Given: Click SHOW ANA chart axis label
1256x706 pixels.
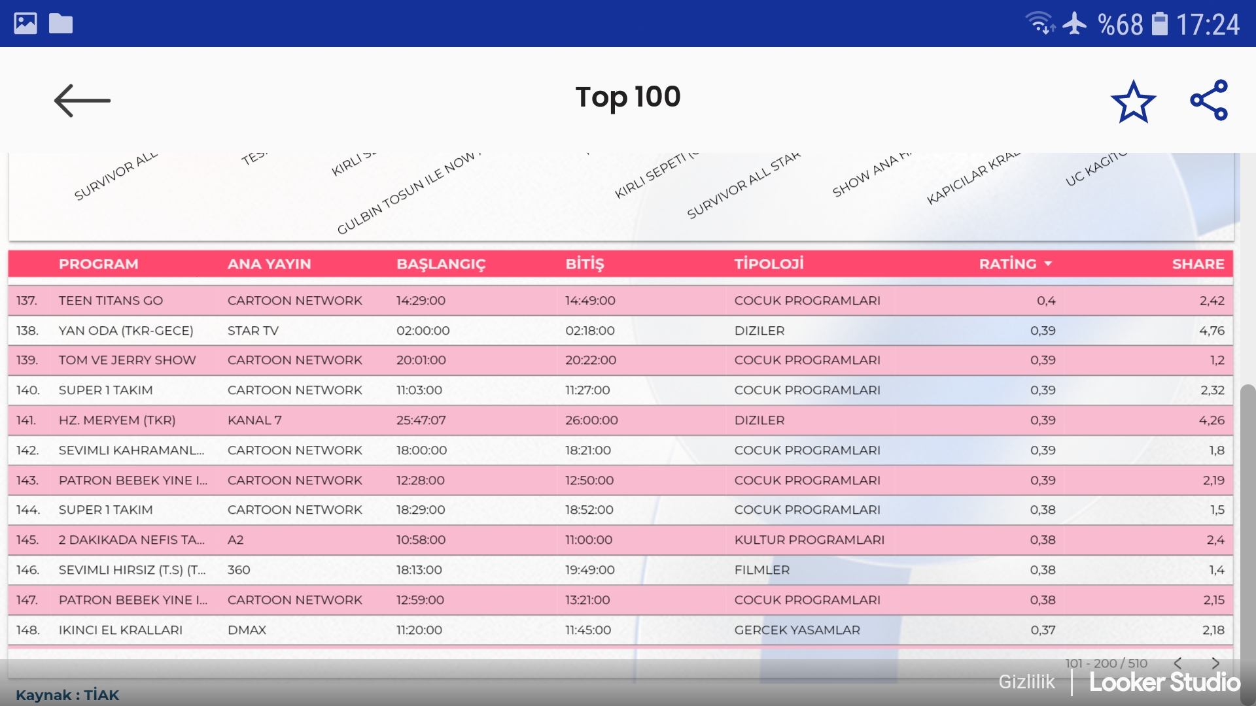Looking at the screenshot, I should (871, 175).
